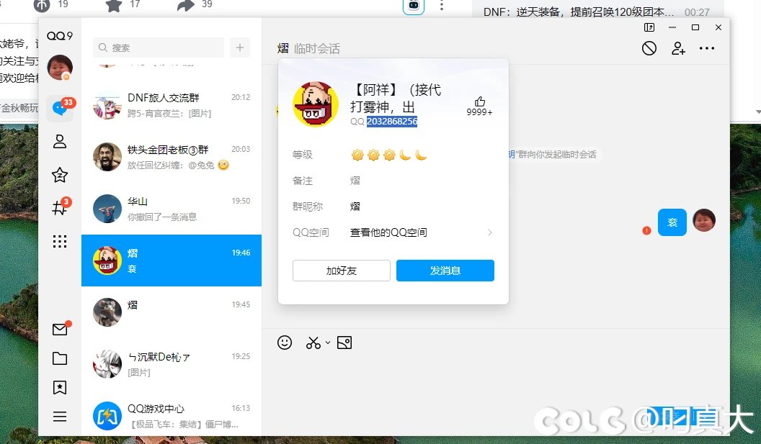Insert an image with the picture icon
The height and width of the screenshot is (444, 761).
(x=344, y=343)
